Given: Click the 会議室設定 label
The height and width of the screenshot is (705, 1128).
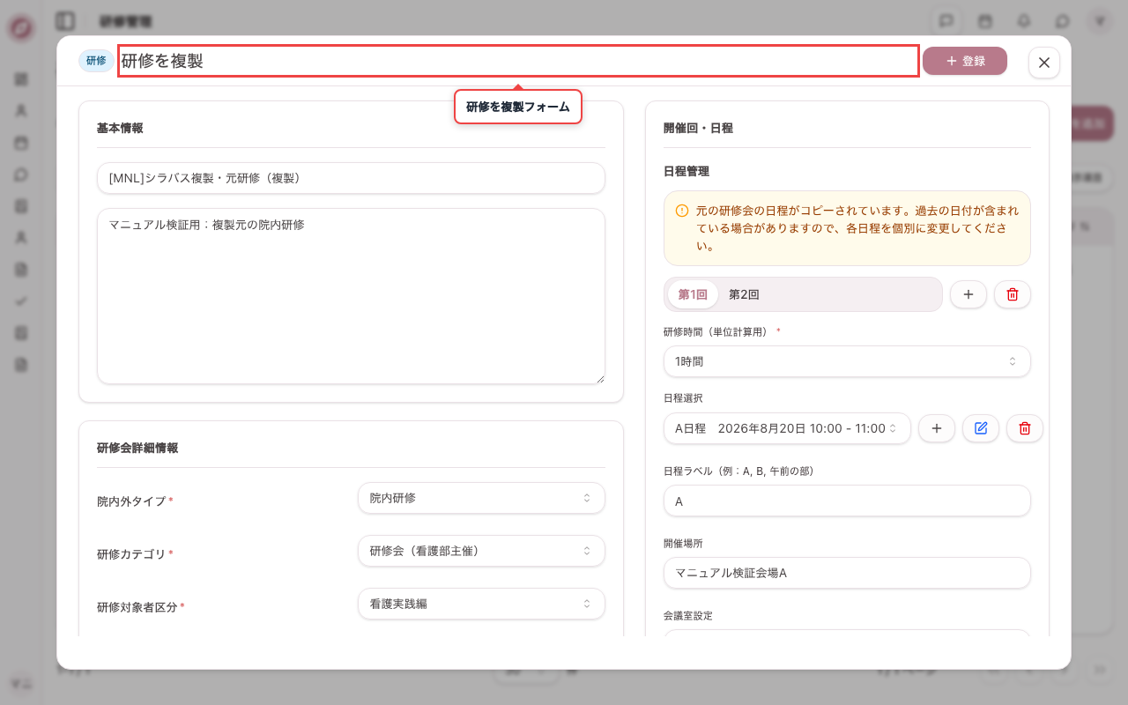Looking at the screenshot, I should click(688, 615).
